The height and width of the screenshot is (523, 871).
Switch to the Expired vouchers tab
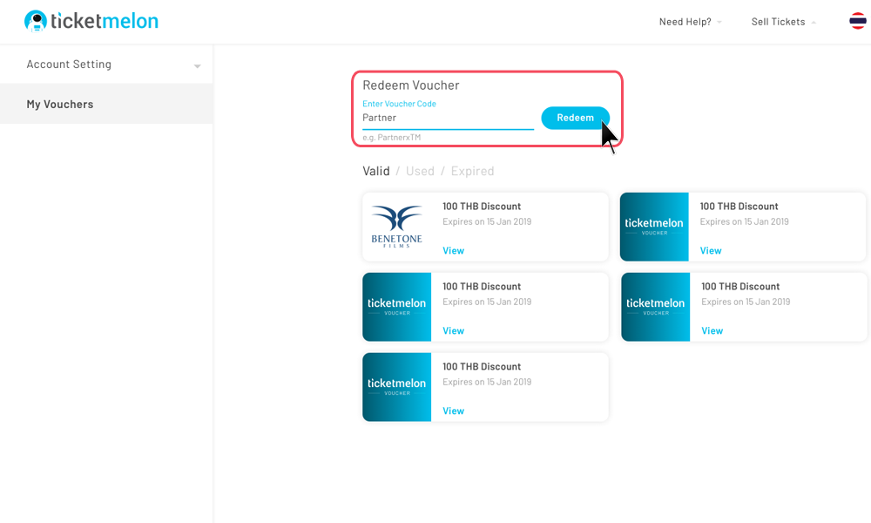(x=472, y=171)
